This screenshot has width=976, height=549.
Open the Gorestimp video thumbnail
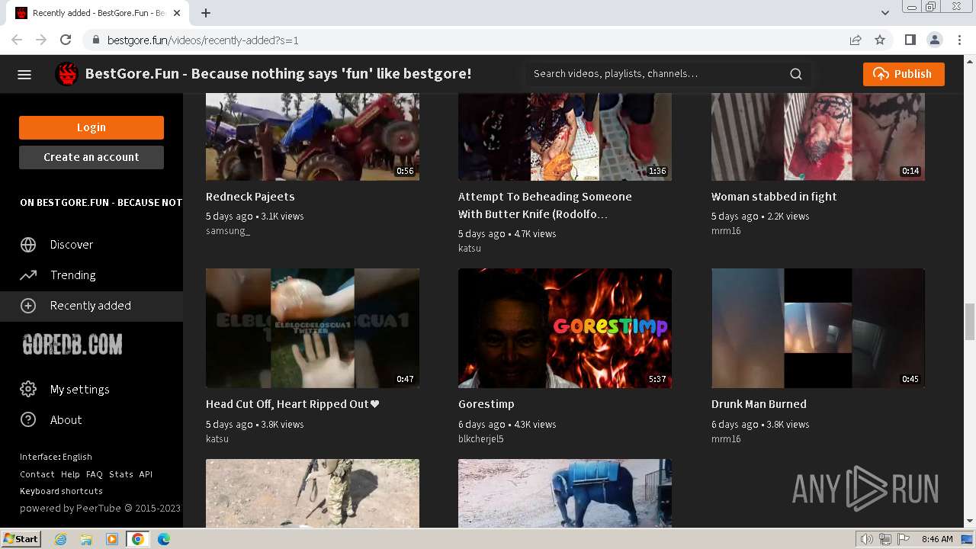pos(565,328)
